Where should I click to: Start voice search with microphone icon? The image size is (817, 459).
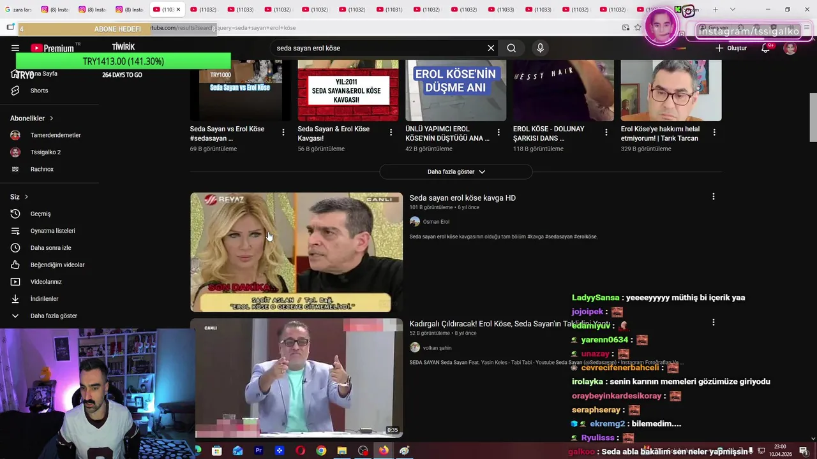(540, 48)
